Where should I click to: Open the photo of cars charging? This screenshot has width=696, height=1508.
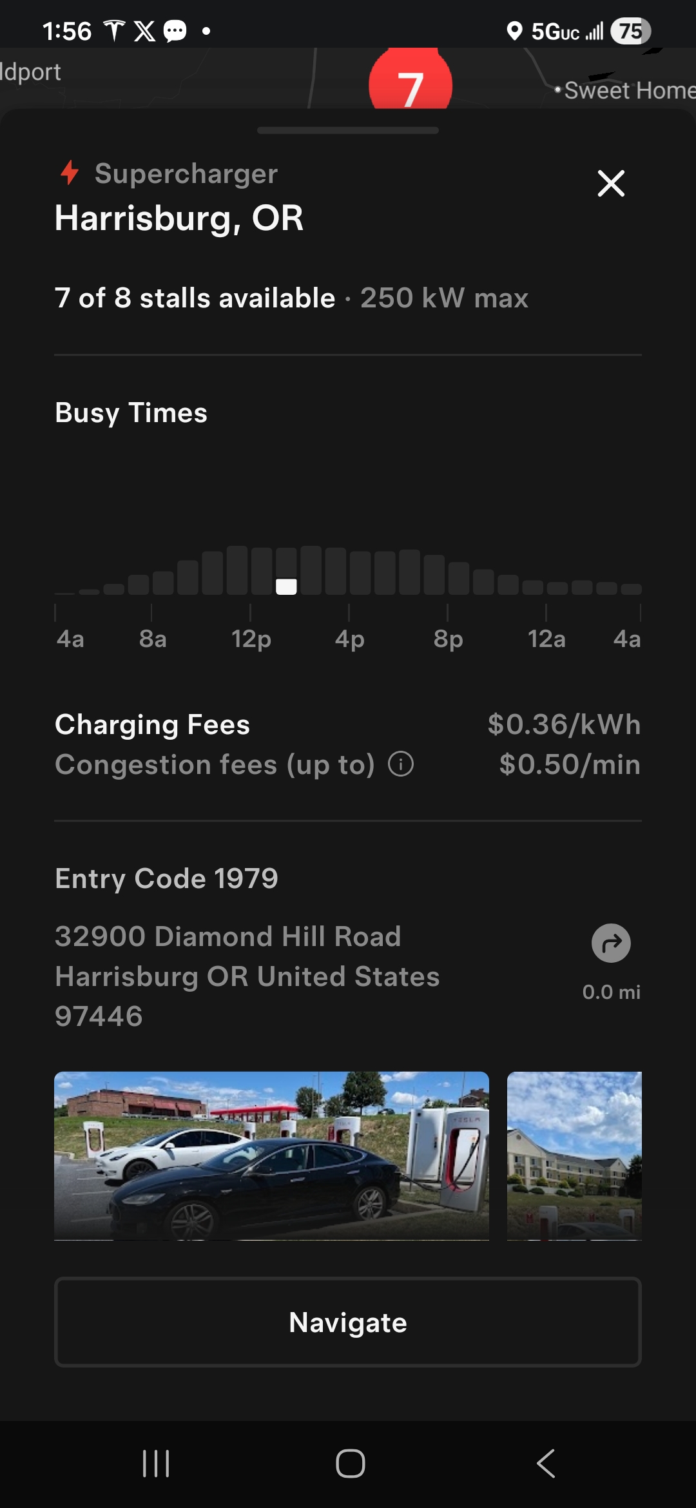click(271, 1155)
